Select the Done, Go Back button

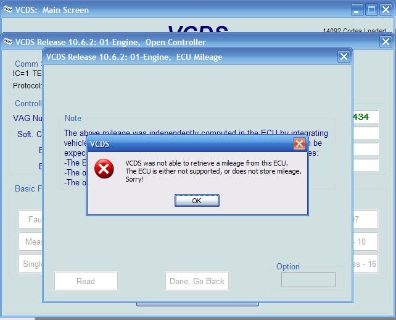point(197,281)
